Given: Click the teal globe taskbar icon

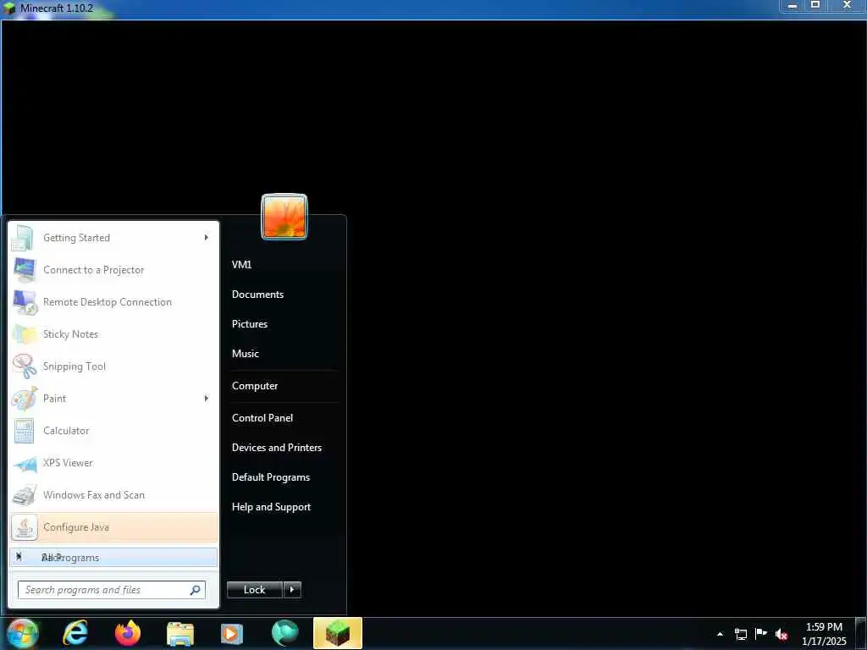Looking at the screenshot, I should [x=285, y=633].
